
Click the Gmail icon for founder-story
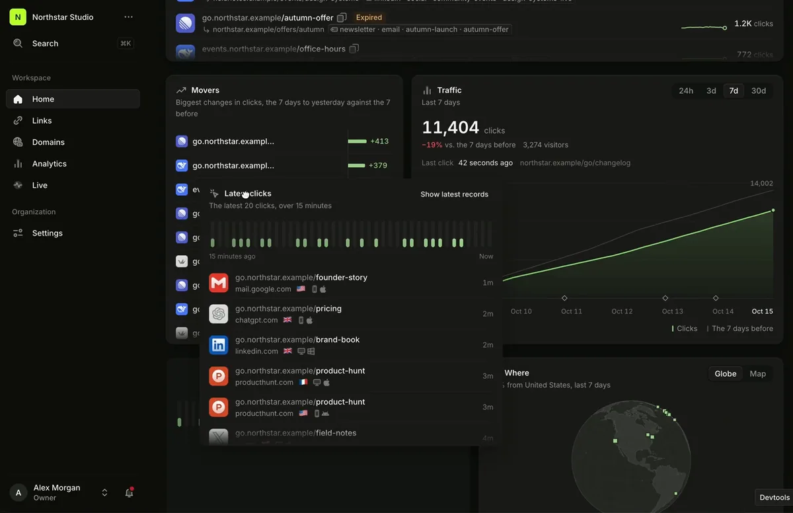[x=219, y=283]
